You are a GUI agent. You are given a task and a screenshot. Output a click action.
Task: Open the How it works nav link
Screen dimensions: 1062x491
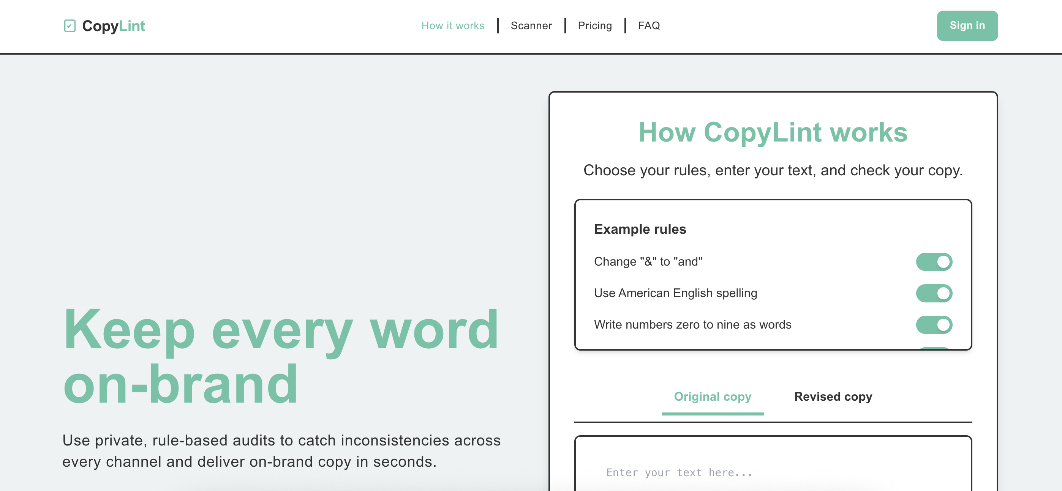453,25
